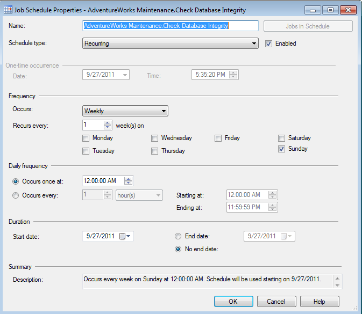The image size is (362, 314).
Task: Maximize the Job Schedule Properties window
Action: click(x=330, y=10)
